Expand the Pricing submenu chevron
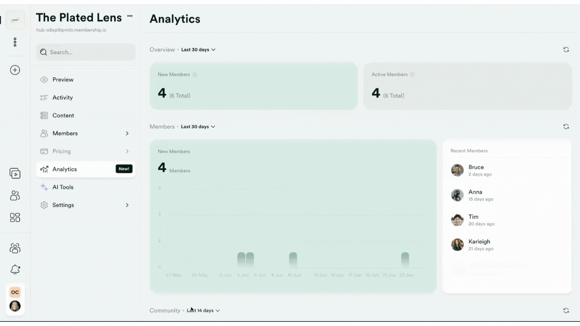 point(127,151)
